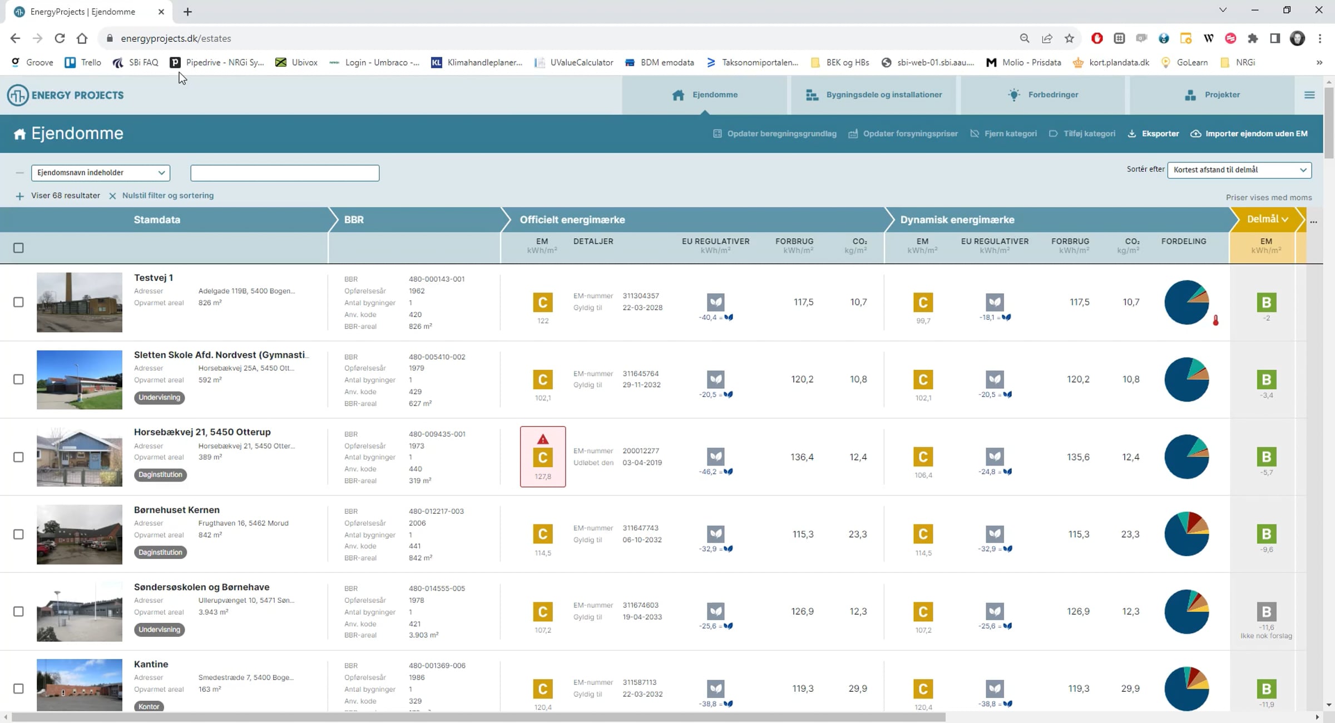
Task: Click the Importer ejendom uden EM cloud icon
Action: (1195, 134)
